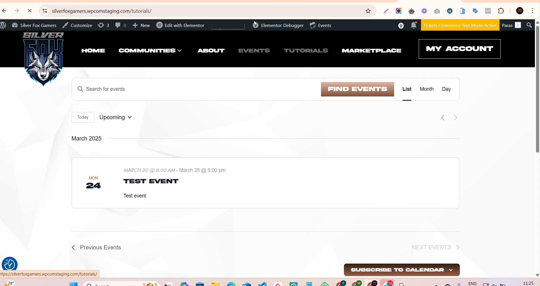Go to Previous Events link
The height and width of the screenshot is (286, 540).
(x=97, y=247)
